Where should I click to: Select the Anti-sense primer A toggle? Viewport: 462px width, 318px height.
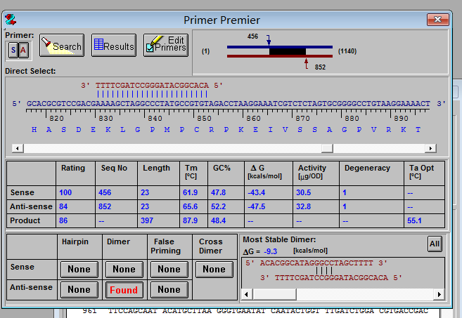click(x=23, y=51)
